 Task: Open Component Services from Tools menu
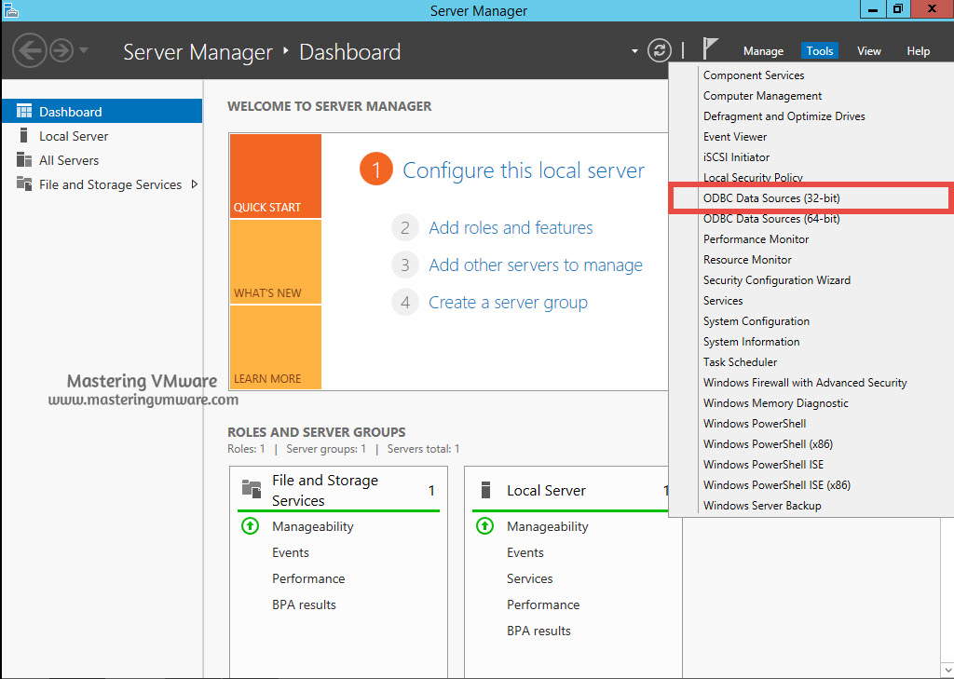coord(753,75)
